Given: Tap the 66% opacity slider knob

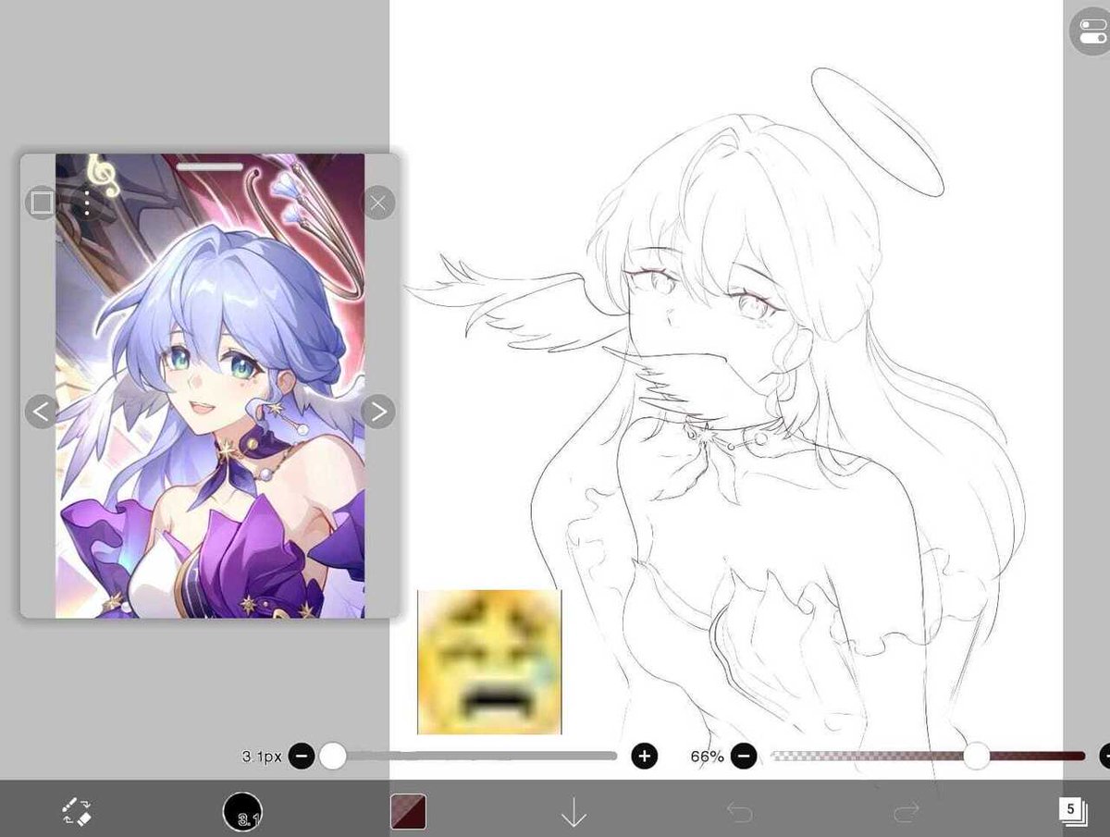Looking at the screenshot, I should tap(976, 756).
